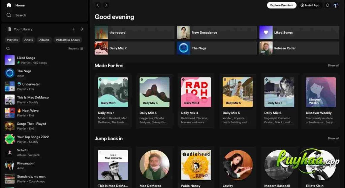Open Daily Mix 6 card cover
The width and height of the screenshot is (345, 188).
279,92
